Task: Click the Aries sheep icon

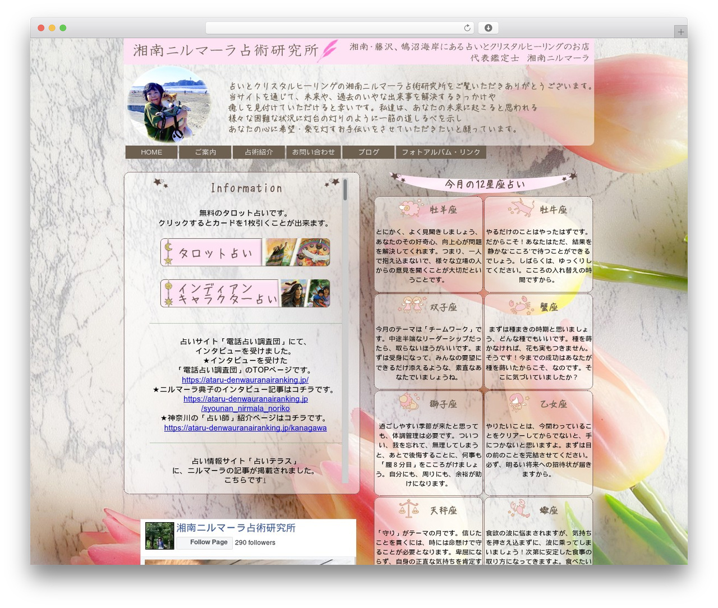Action: [x=410, y=209]
